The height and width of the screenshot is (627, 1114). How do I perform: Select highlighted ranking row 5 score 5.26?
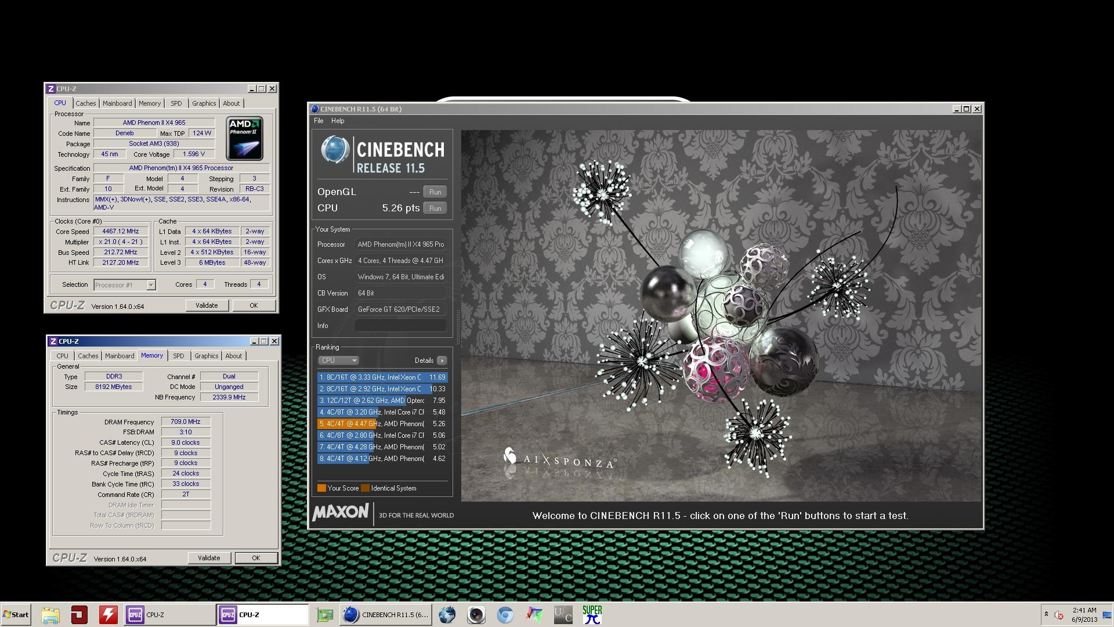click(x=382, y=424)
